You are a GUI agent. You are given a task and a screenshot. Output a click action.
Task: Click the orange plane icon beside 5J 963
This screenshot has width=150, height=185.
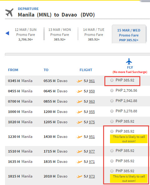coord(79,102)
